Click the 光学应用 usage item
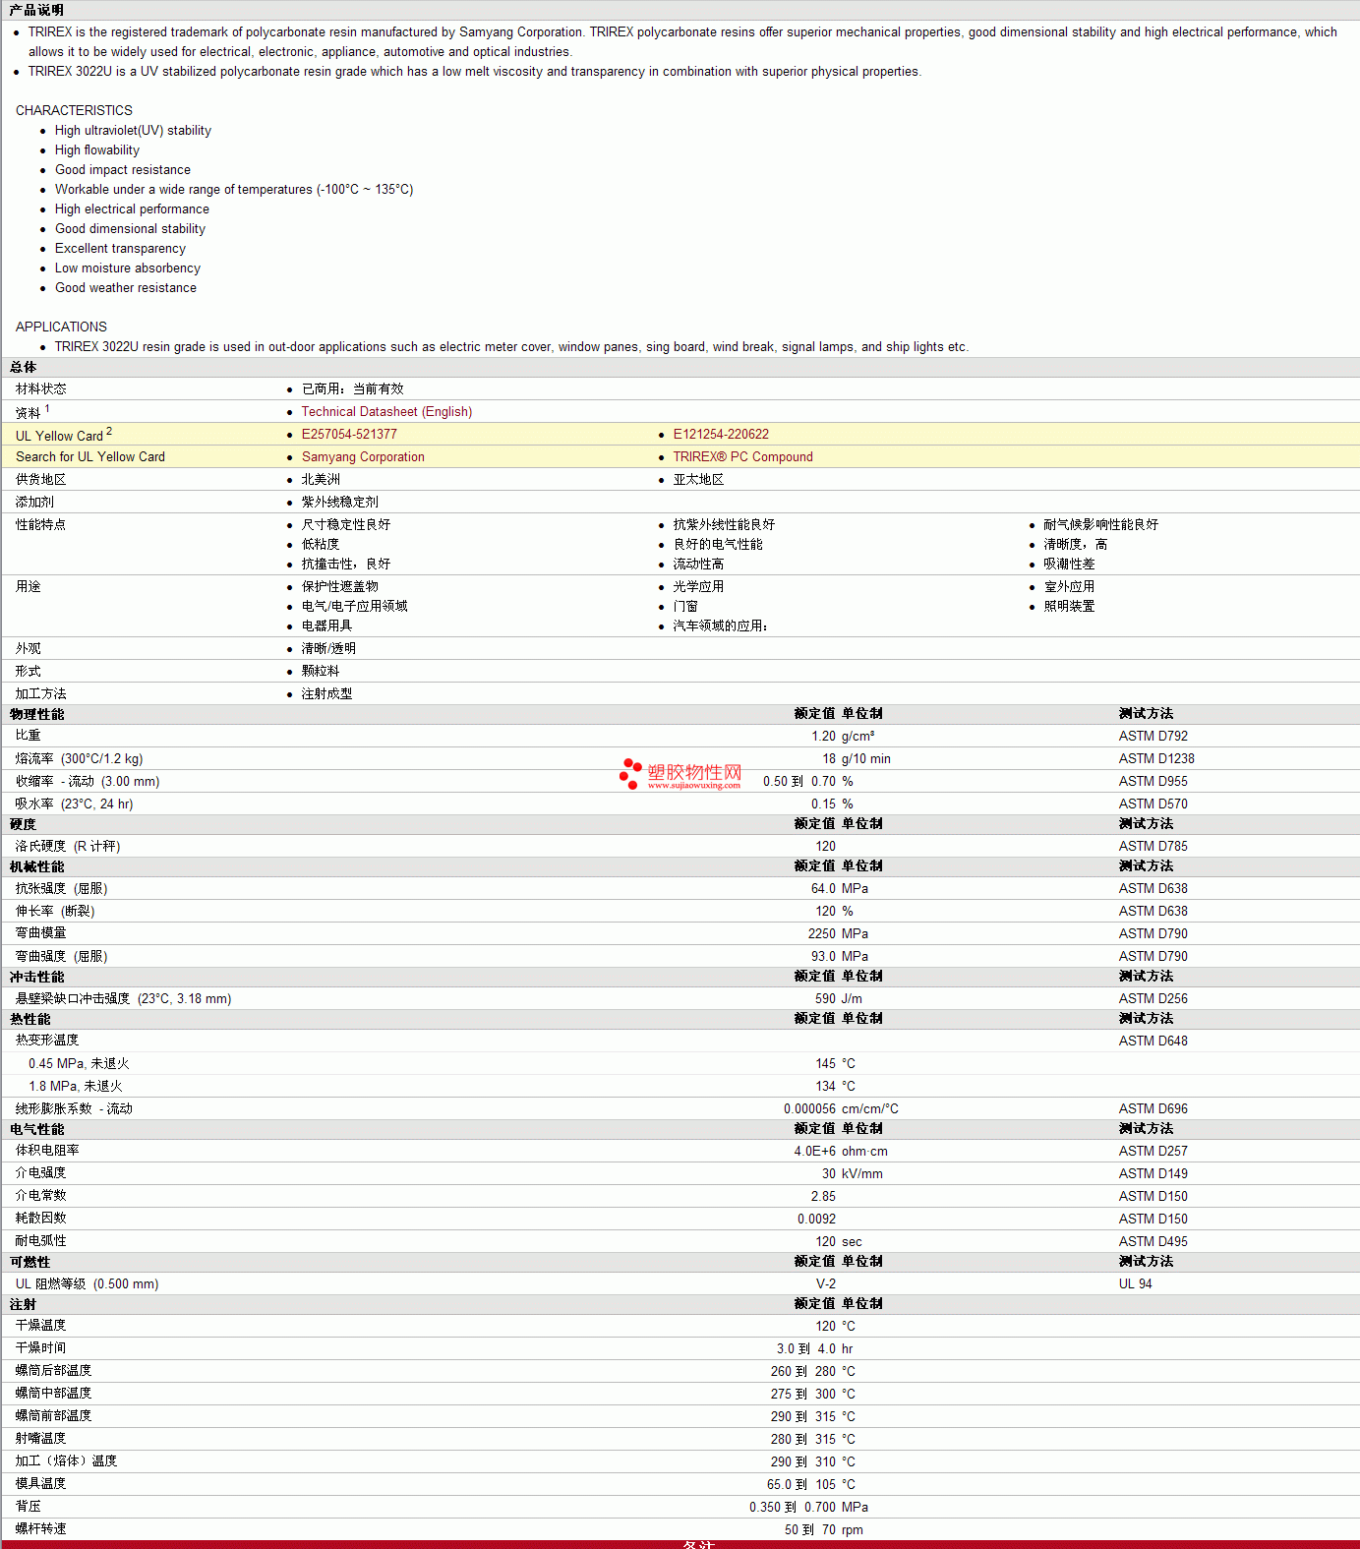Screen dimensions: 1360x1549 (x=698, y=586)
